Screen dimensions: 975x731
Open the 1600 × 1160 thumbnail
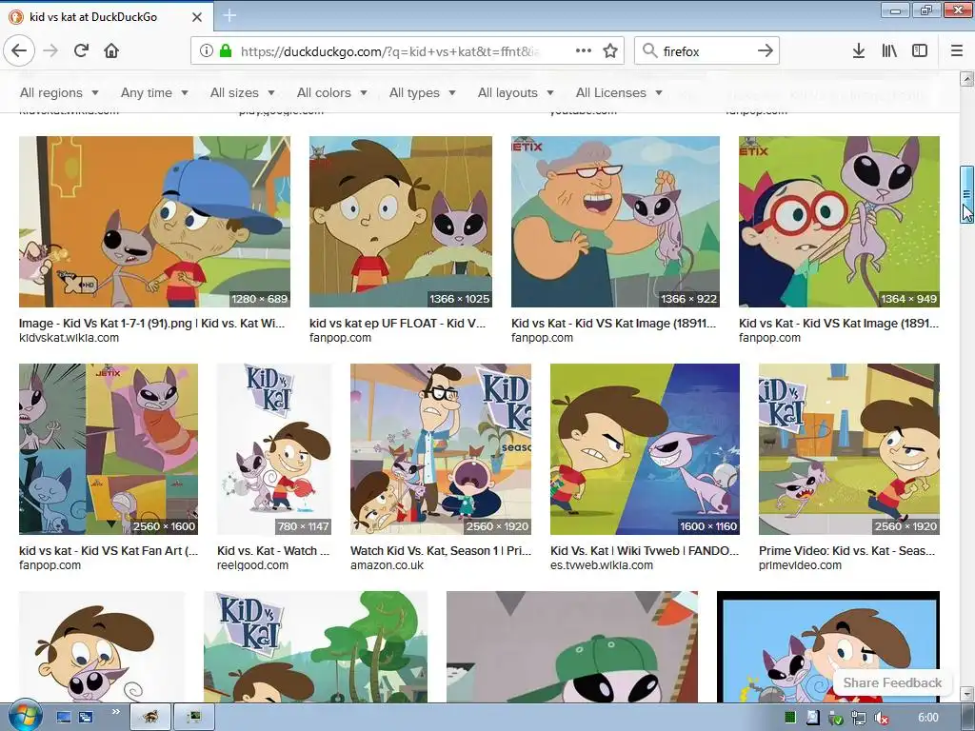pyautogui.click(x=645, y=449)
